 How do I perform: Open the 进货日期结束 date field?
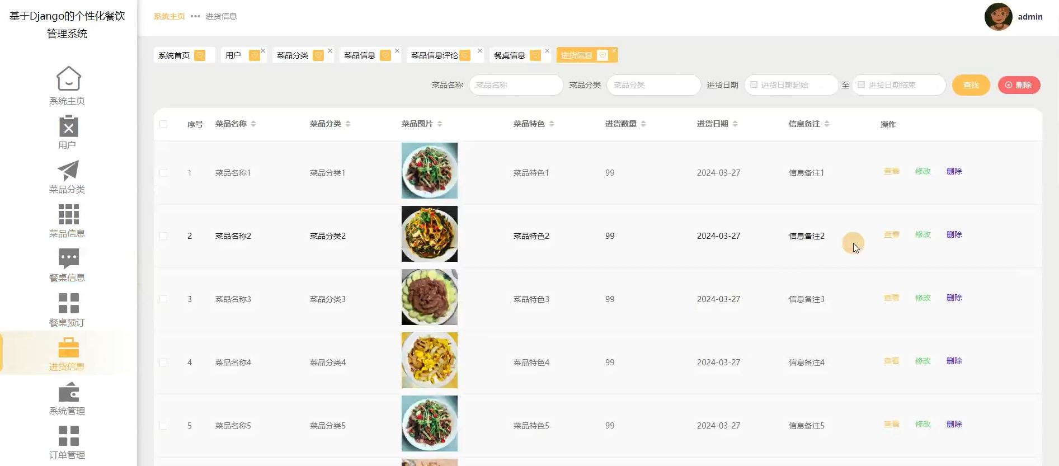[x=899, y=85]
